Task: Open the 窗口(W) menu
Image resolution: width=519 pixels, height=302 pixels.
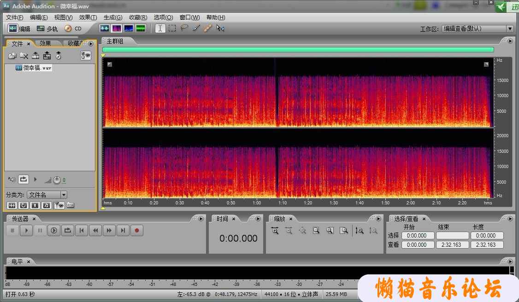Action: point(189,17)
